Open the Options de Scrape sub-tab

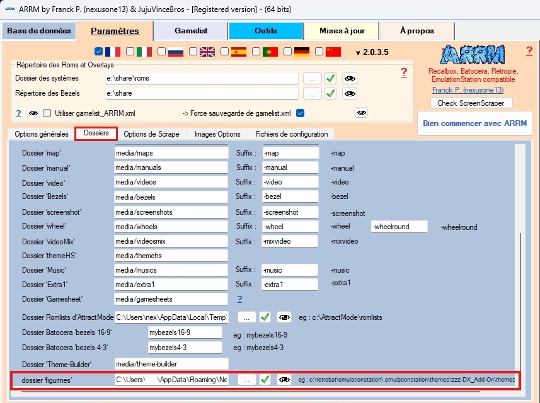click(x=151, y=134)
